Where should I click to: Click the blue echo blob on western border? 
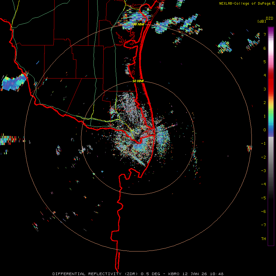14,83
